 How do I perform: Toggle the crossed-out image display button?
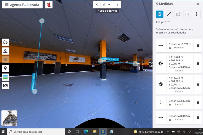coord(5,86)
